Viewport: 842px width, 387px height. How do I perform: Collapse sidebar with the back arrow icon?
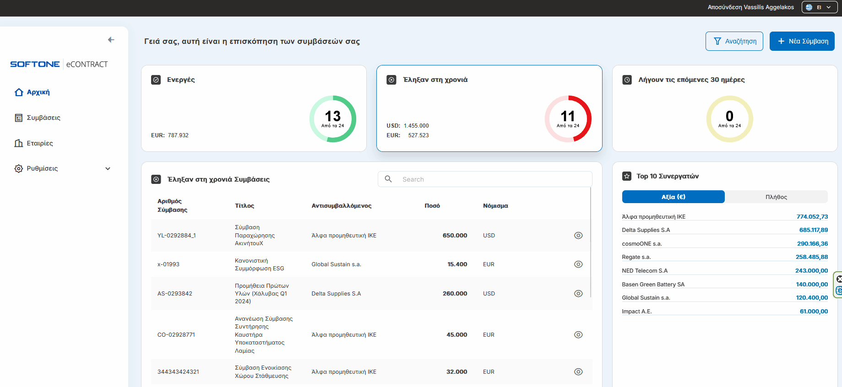111,40
